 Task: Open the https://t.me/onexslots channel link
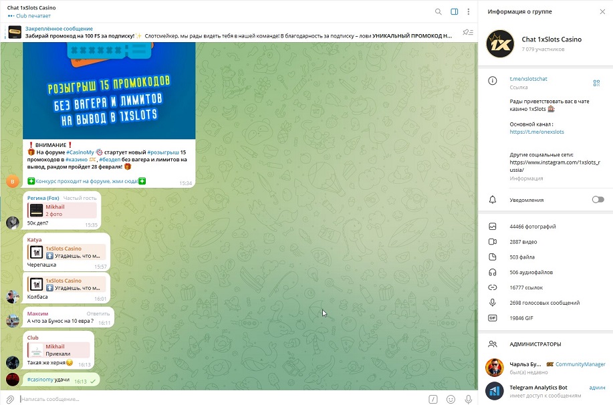537,132
